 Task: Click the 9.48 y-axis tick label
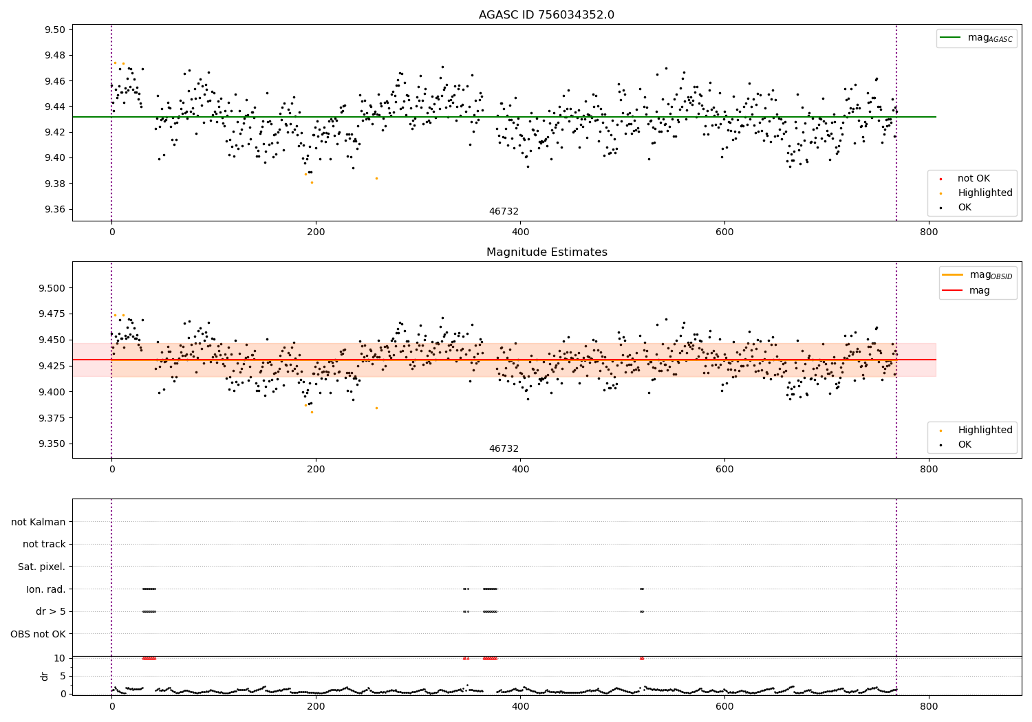coord(54,55)
